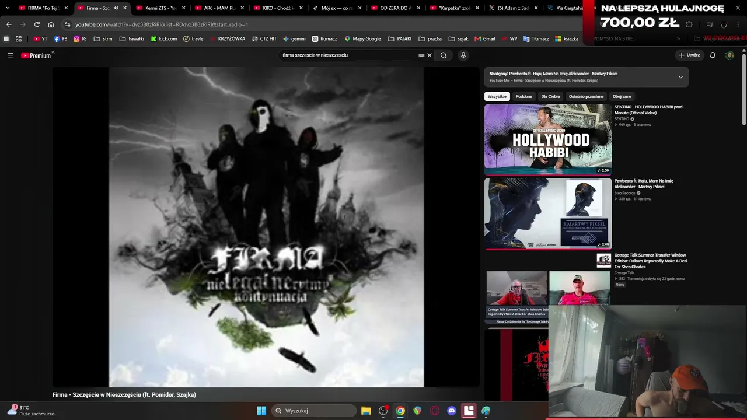Focus the browser address bar URL
Screen dimensions: 747x420
pyautogui.click(x=162, y=24)
